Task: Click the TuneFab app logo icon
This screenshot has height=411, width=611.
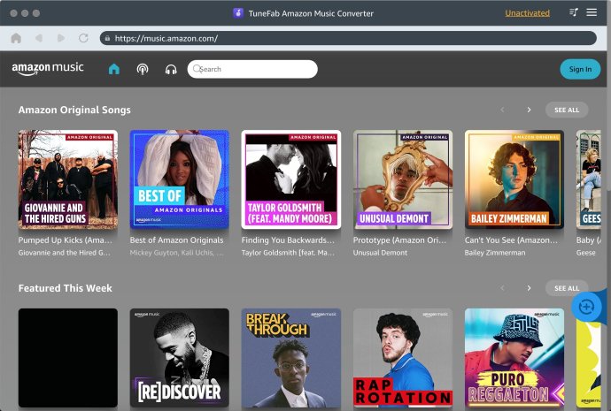Action: click(x=238, y=13)
